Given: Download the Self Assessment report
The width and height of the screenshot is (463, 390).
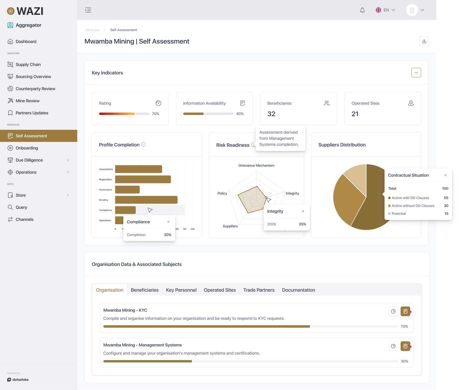Looking at the screenshot, I should [x=424, y=41].
